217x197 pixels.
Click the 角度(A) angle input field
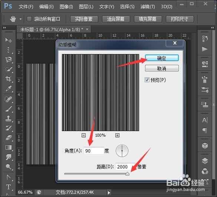94,151
